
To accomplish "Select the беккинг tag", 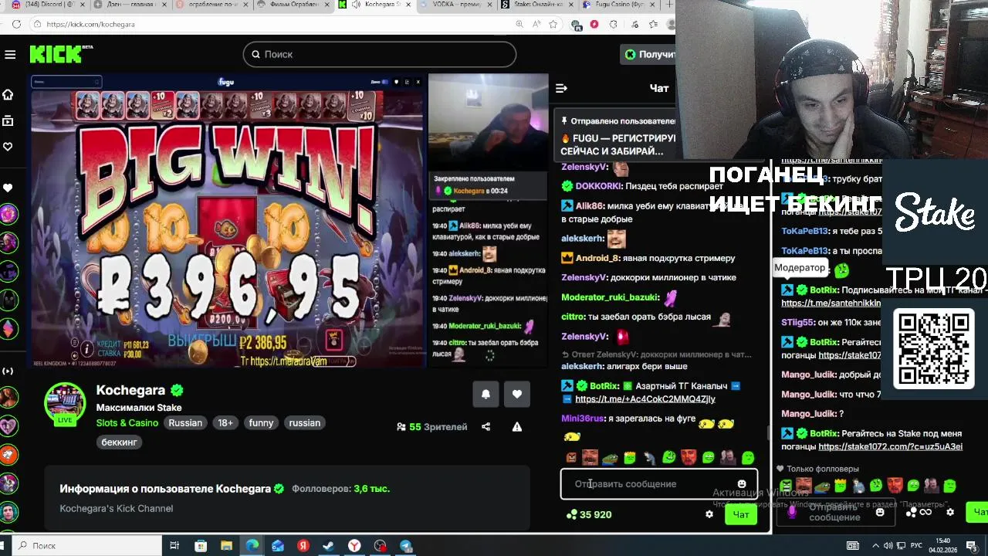I will click(x=119, y=442).
